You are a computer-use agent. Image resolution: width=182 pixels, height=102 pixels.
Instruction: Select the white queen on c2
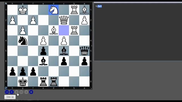click(x=64, y=20)
